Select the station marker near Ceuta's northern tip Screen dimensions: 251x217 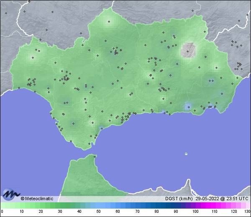95,157
